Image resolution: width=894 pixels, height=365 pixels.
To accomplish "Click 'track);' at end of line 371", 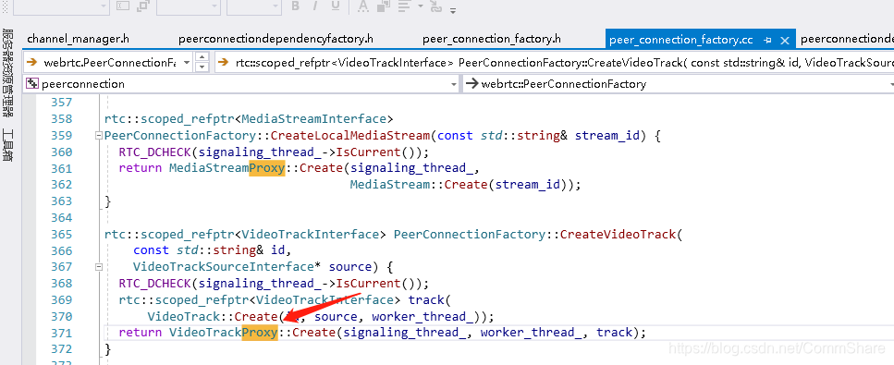I will click(621, 333).
